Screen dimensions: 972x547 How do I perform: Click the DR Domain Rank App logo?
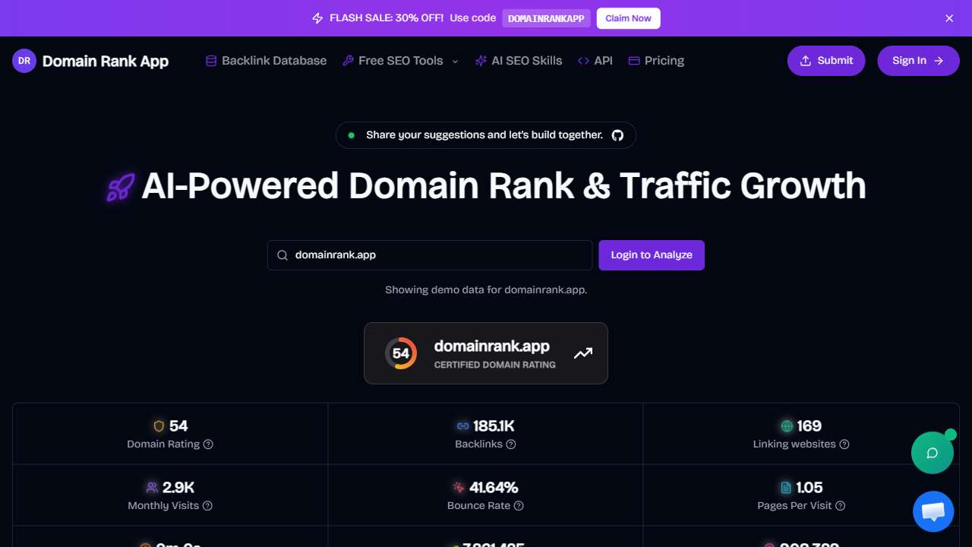(90, 61)
